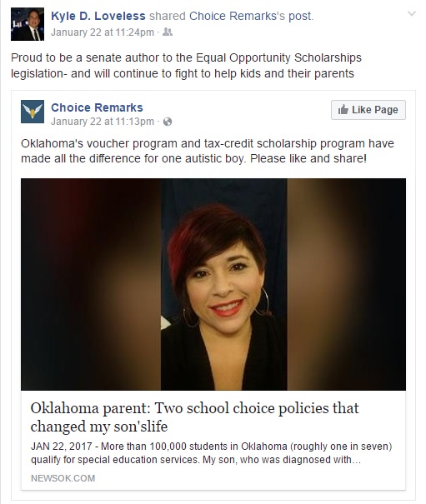Click thumbs-up icon on Like Page

343,110
